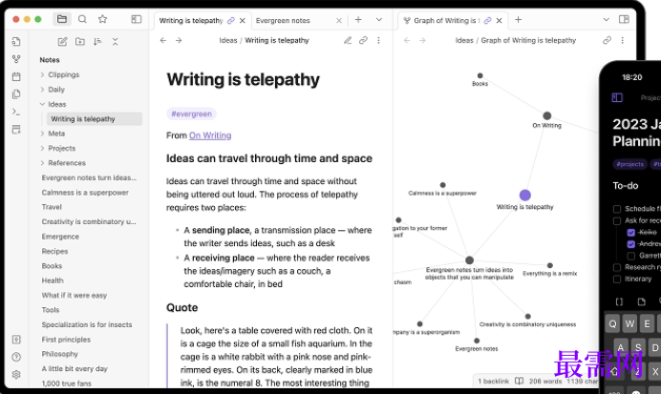This screenshot has height=394, width=661.
Task: Uncheck the Keiko item on phone
Action: [x=631, y=233]
